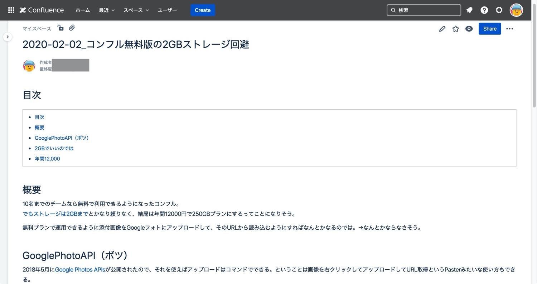Edit the page with pencil icon
The image size is (537, 284).
442,29
